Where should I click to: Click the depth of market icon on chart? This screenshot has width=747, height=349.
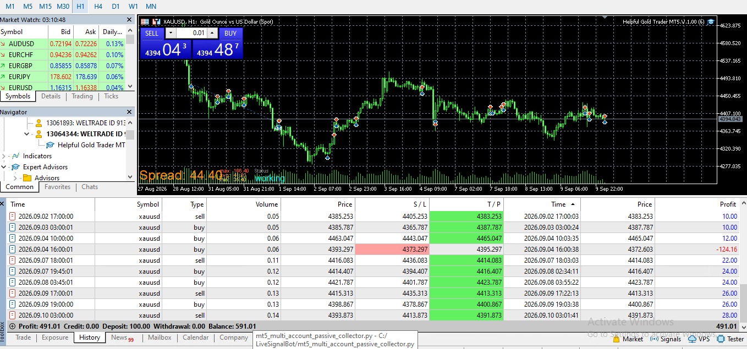[156, 22]
